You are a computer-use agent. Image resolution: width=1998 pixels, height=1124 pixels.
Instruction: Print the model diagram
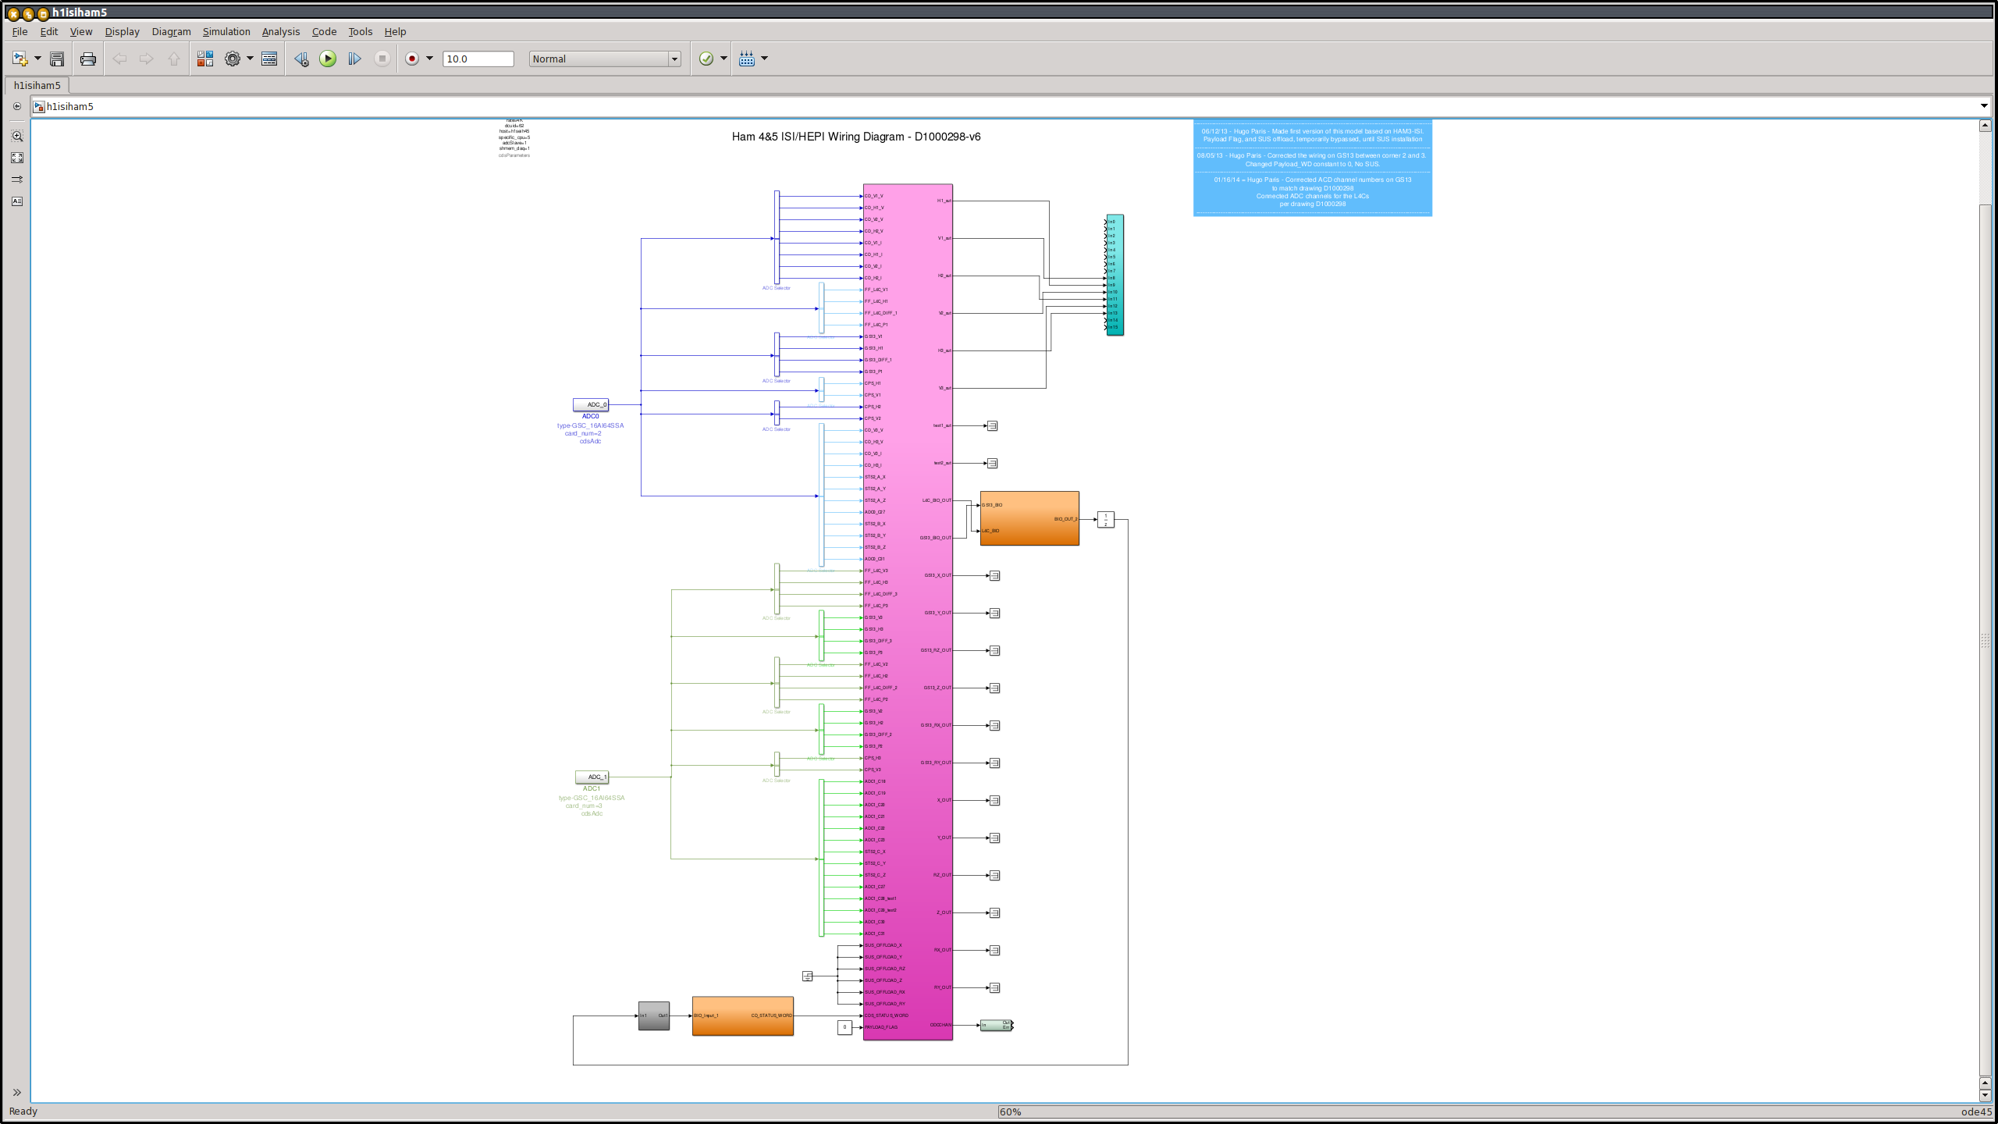88,59
